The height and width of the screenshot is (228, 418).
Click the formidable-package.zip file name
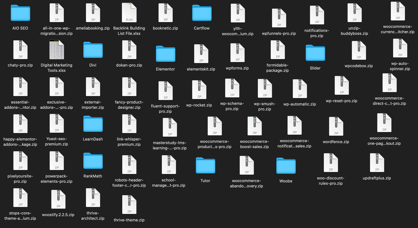[277, 68]
